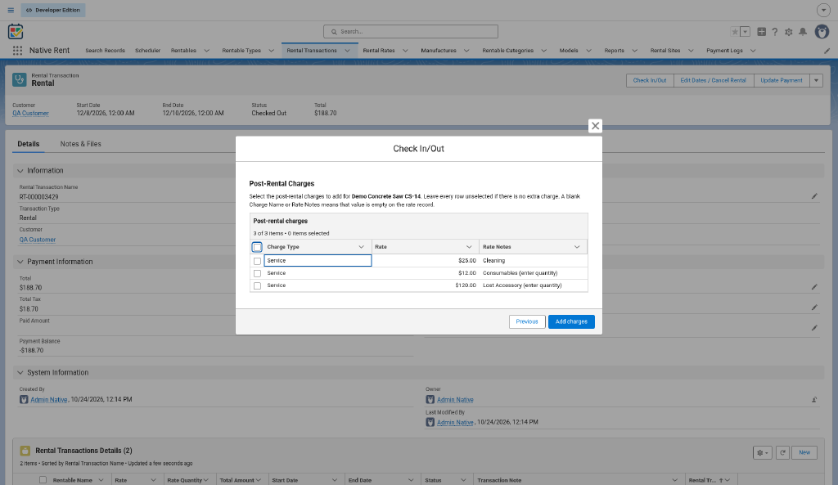Open the Help question mark icon

click(x=774, y=32)
